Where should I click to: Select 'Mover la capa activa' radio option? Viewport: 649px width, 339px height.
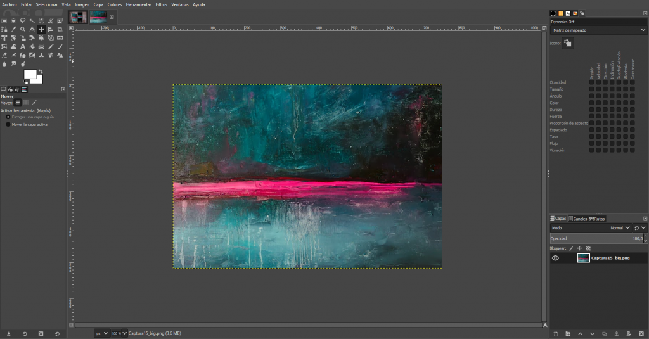[8, 125]
